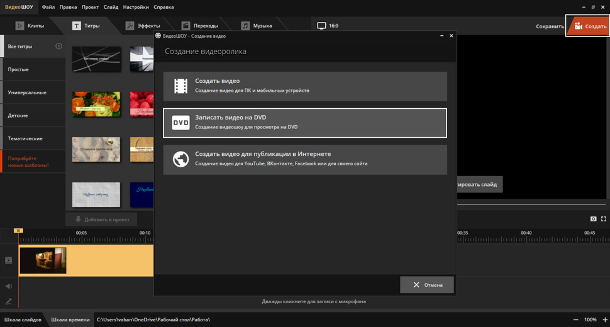This screenshot has height=327, width=610.
Task: Switch to Шкала времени view
Action: pyautogui.click(x=70, y=319)
